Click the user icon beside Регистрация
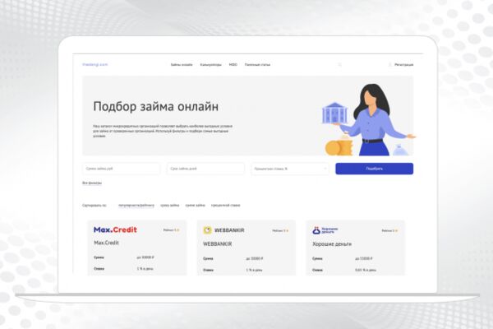 coord(389,64)
